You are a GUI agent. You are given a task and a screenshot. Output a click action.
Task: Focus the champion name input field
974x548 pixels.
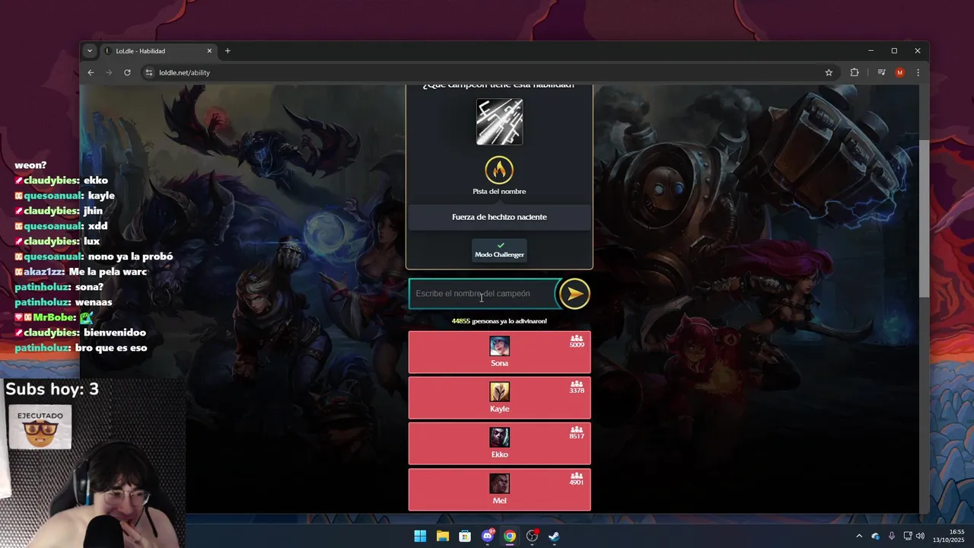click(484, 294)
